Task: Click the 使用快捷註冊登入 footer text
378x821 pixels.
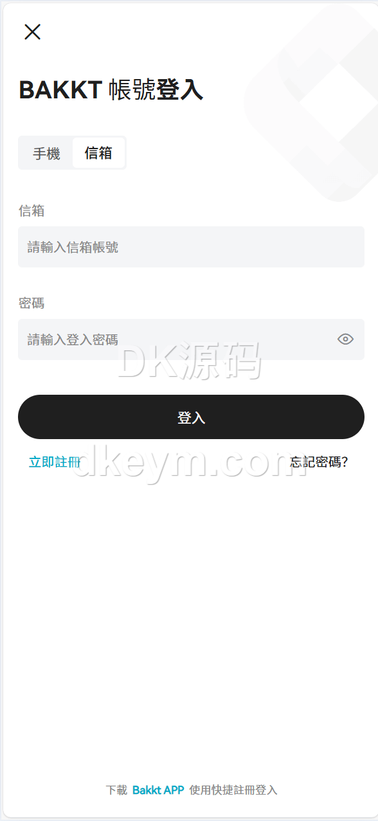Action: pyautogui.click(x=233, y=790)
